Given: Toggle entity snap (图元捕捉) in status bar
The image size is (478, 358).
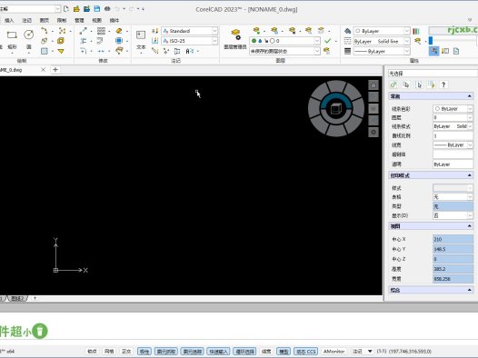Looking at the screenshot, I should pos(165,352).
